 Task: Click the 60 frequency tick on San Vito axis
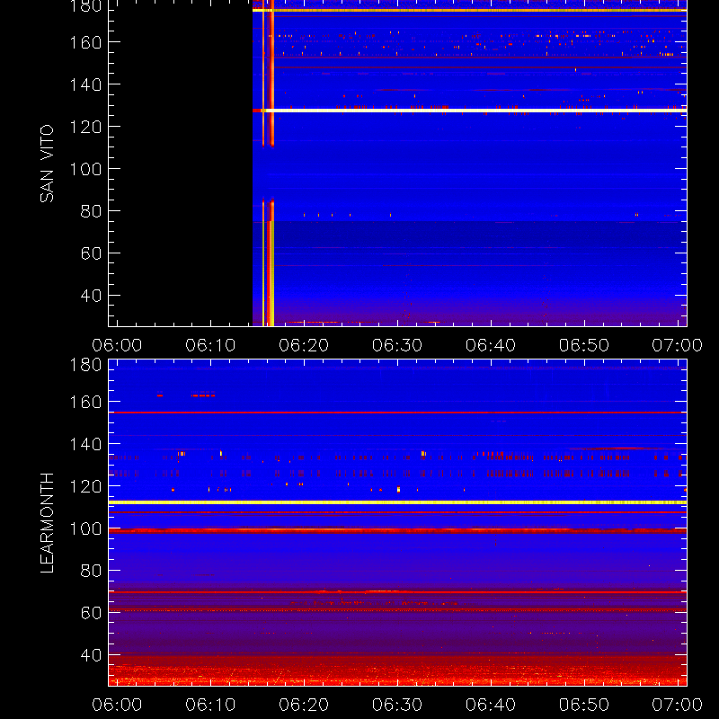coord(91,253)
